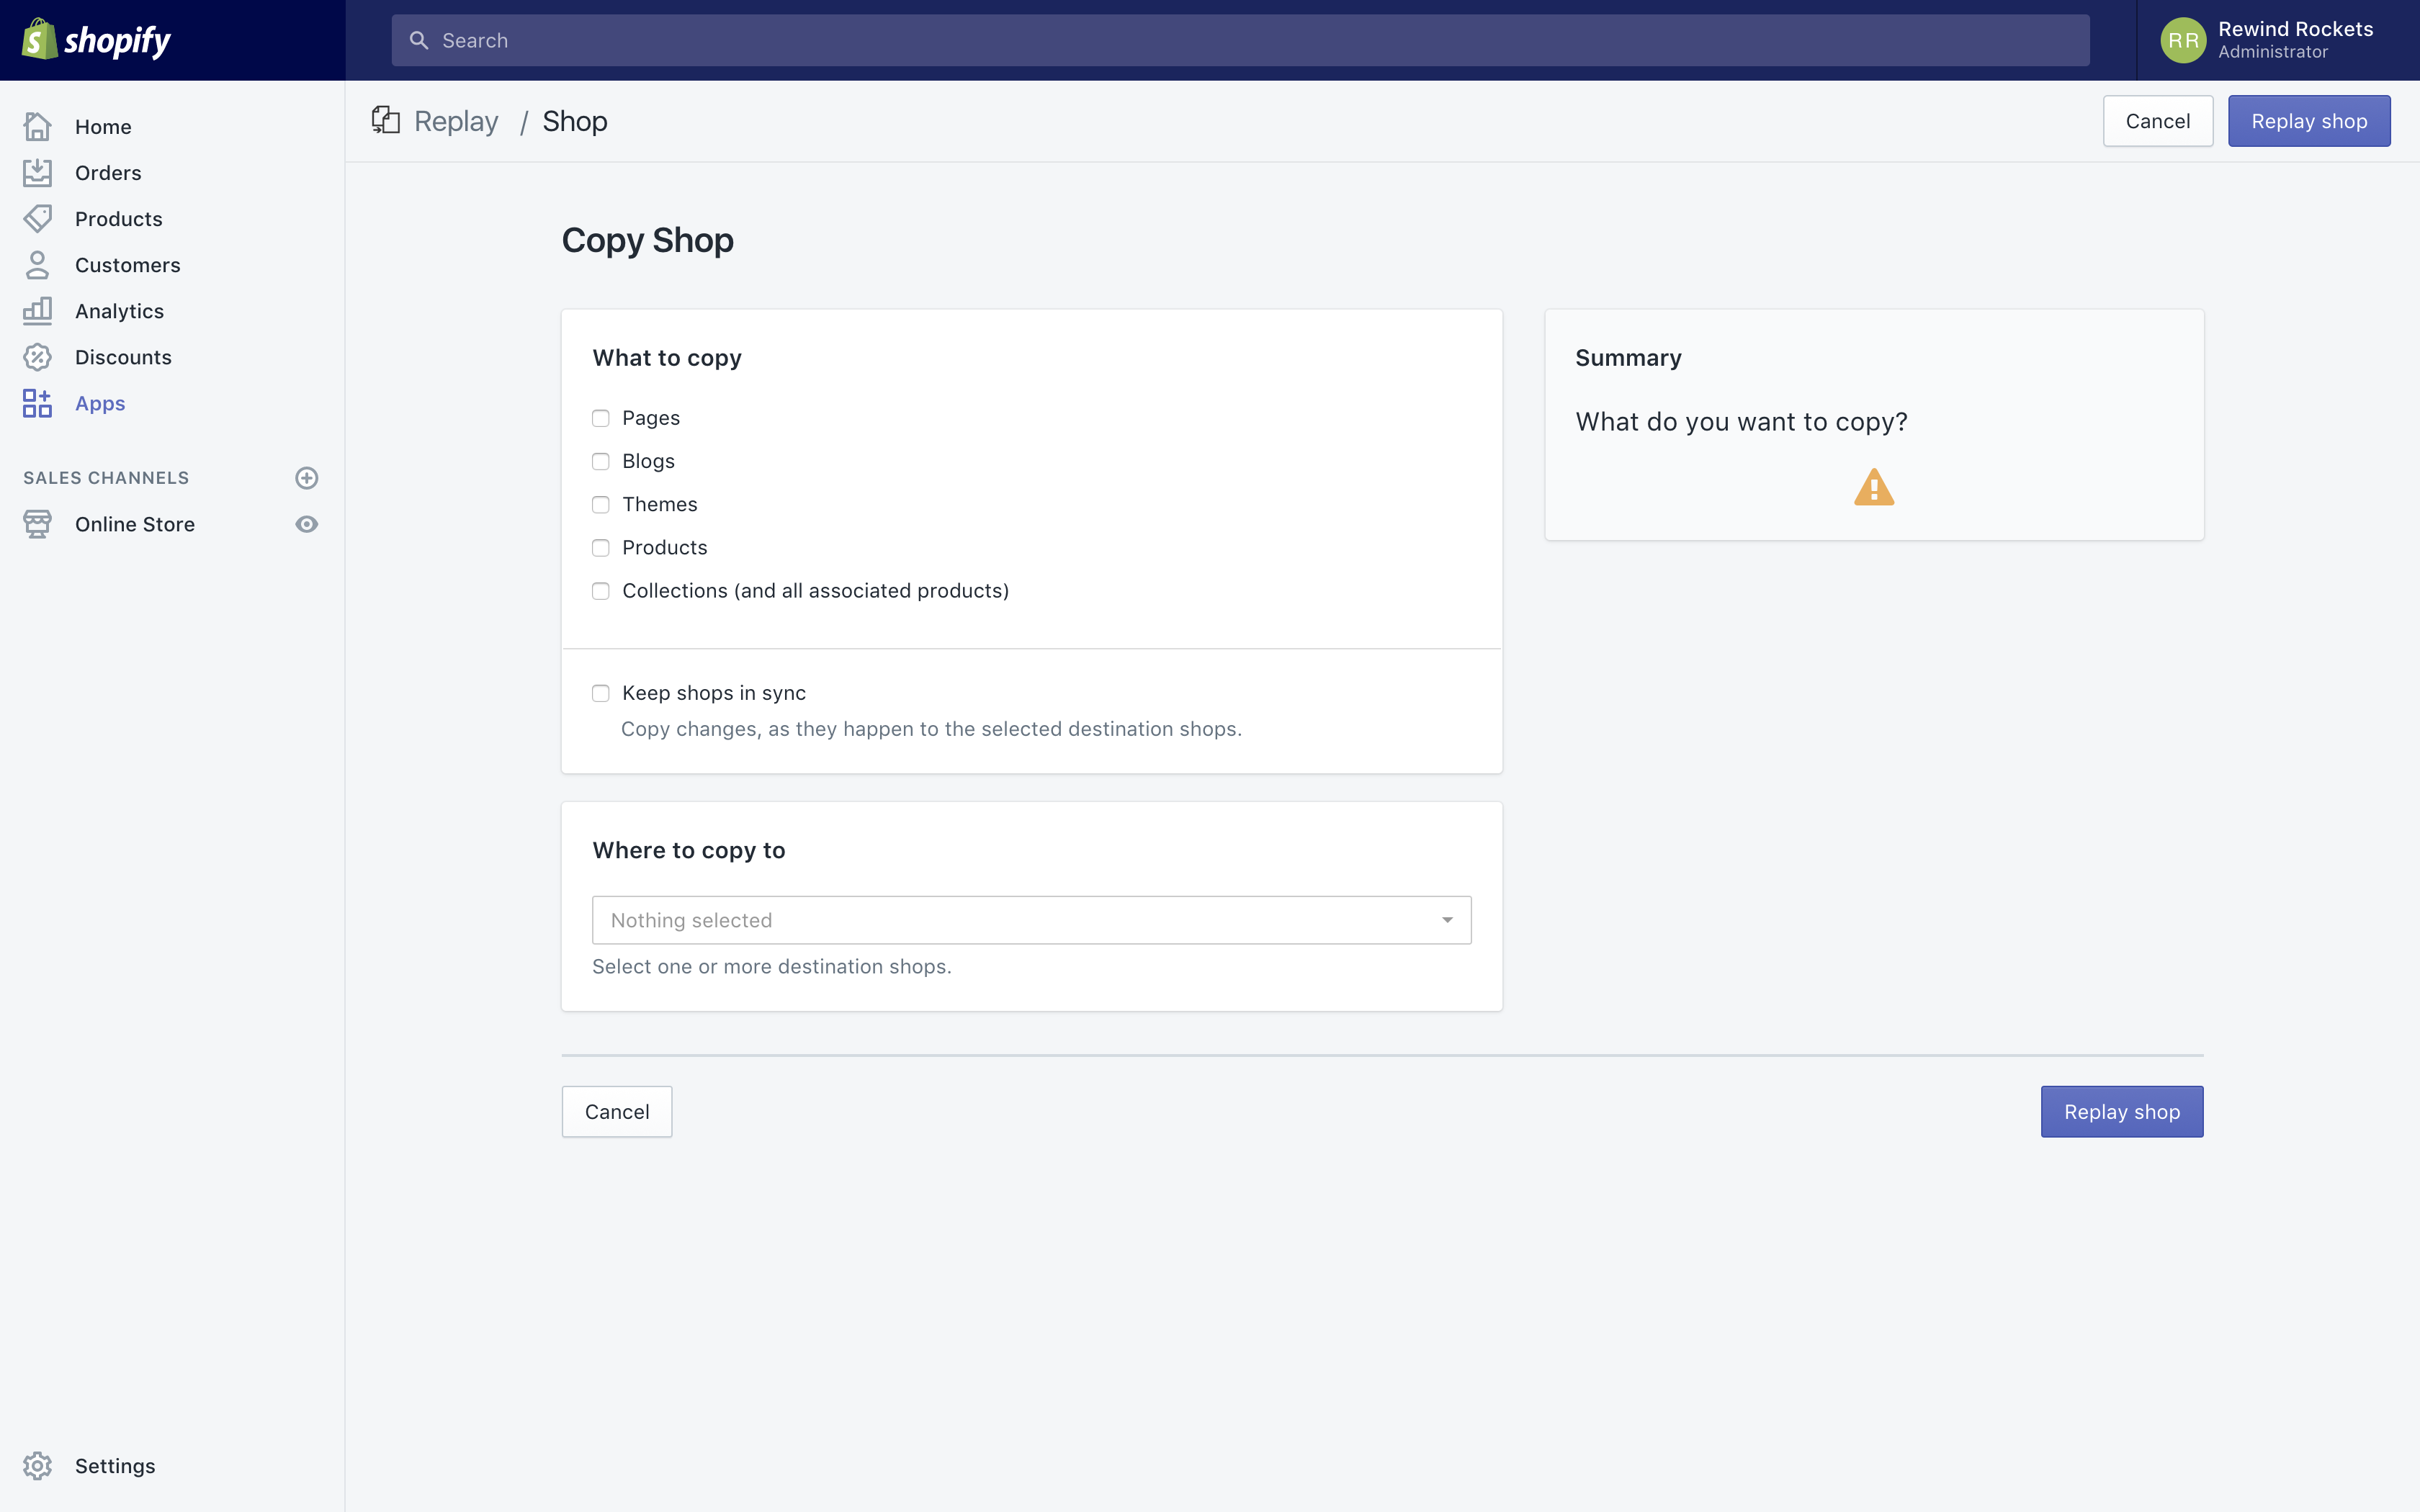Open the Orders section
Screen dimensions: 2420x1512
click(x=107, y=172)
